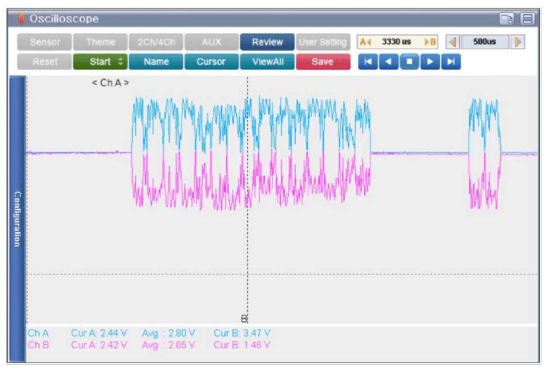Image resolution: width=548 pixels, height=371 pixels.
Task: Expand the Configuration side panel
Action: pos(17,218)
